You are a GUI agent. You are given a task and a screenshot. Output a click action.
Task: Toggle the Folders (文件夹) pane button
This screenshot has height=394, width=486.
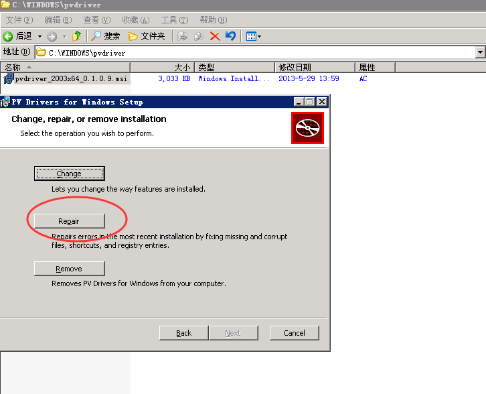click(146, 36)
